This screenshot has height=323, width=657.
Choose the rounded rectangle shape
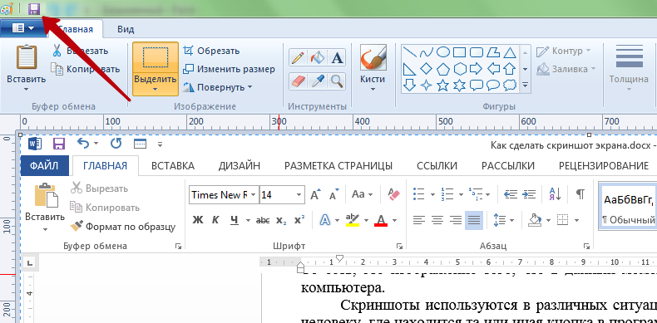tap(477, 52)
